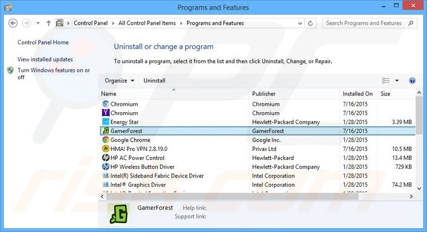Select the Intel Graphics Driver icon
This screenshot has height=232, width=427.
coord(105,185)
